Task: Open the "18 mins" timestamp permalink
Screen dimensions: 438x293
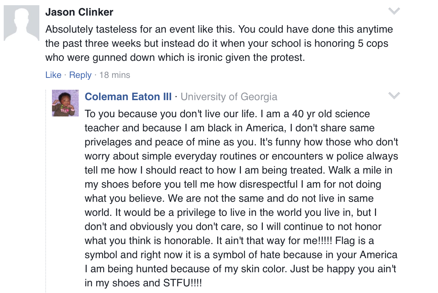Action: tap(115, 75)
